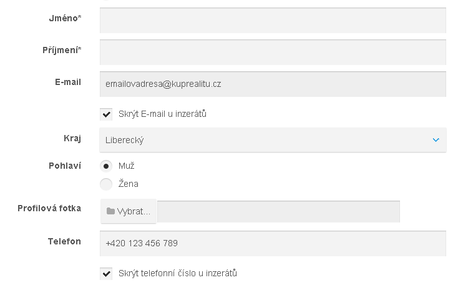The image size is (468, 285).
Task: Click the Muž label text
Action: [x=127, y=166]
